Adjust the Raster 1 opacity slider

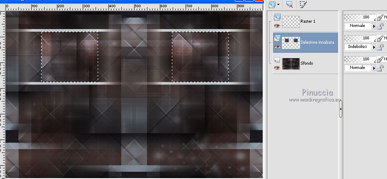tap(360, 17)
